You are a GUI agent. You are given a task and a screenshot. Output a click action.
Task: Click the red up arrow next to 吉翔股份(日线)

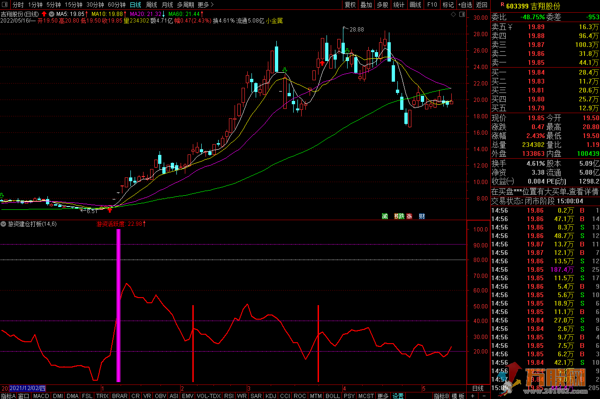point(44,14)
